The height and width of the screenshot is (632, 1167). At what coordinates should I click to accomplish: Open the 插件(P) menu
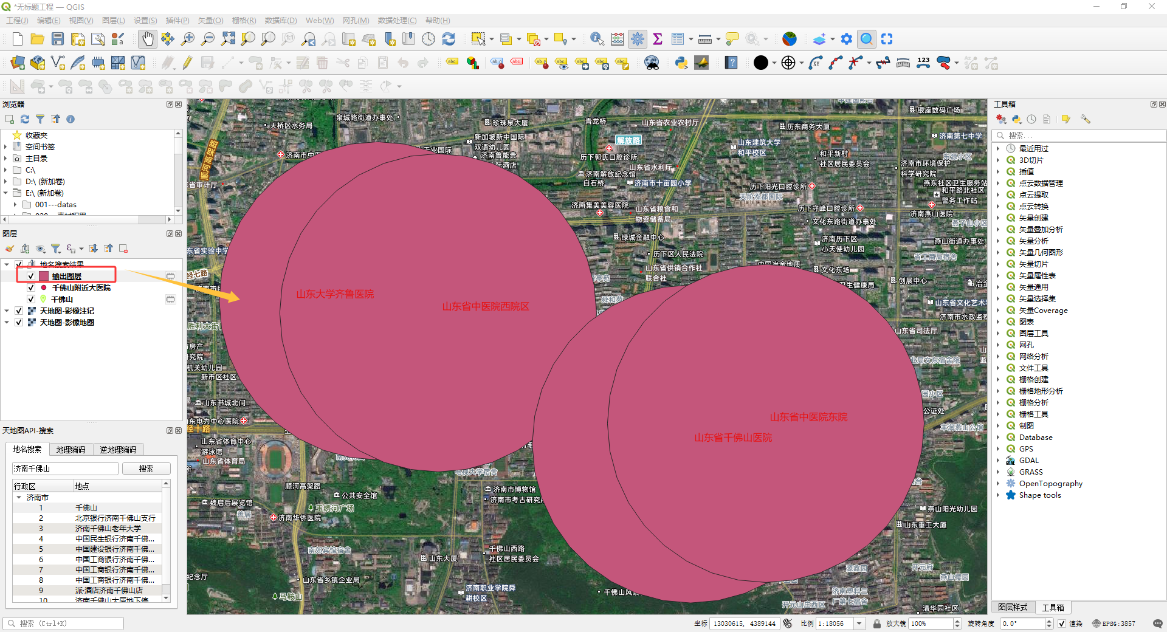click(x=177, y=21)
